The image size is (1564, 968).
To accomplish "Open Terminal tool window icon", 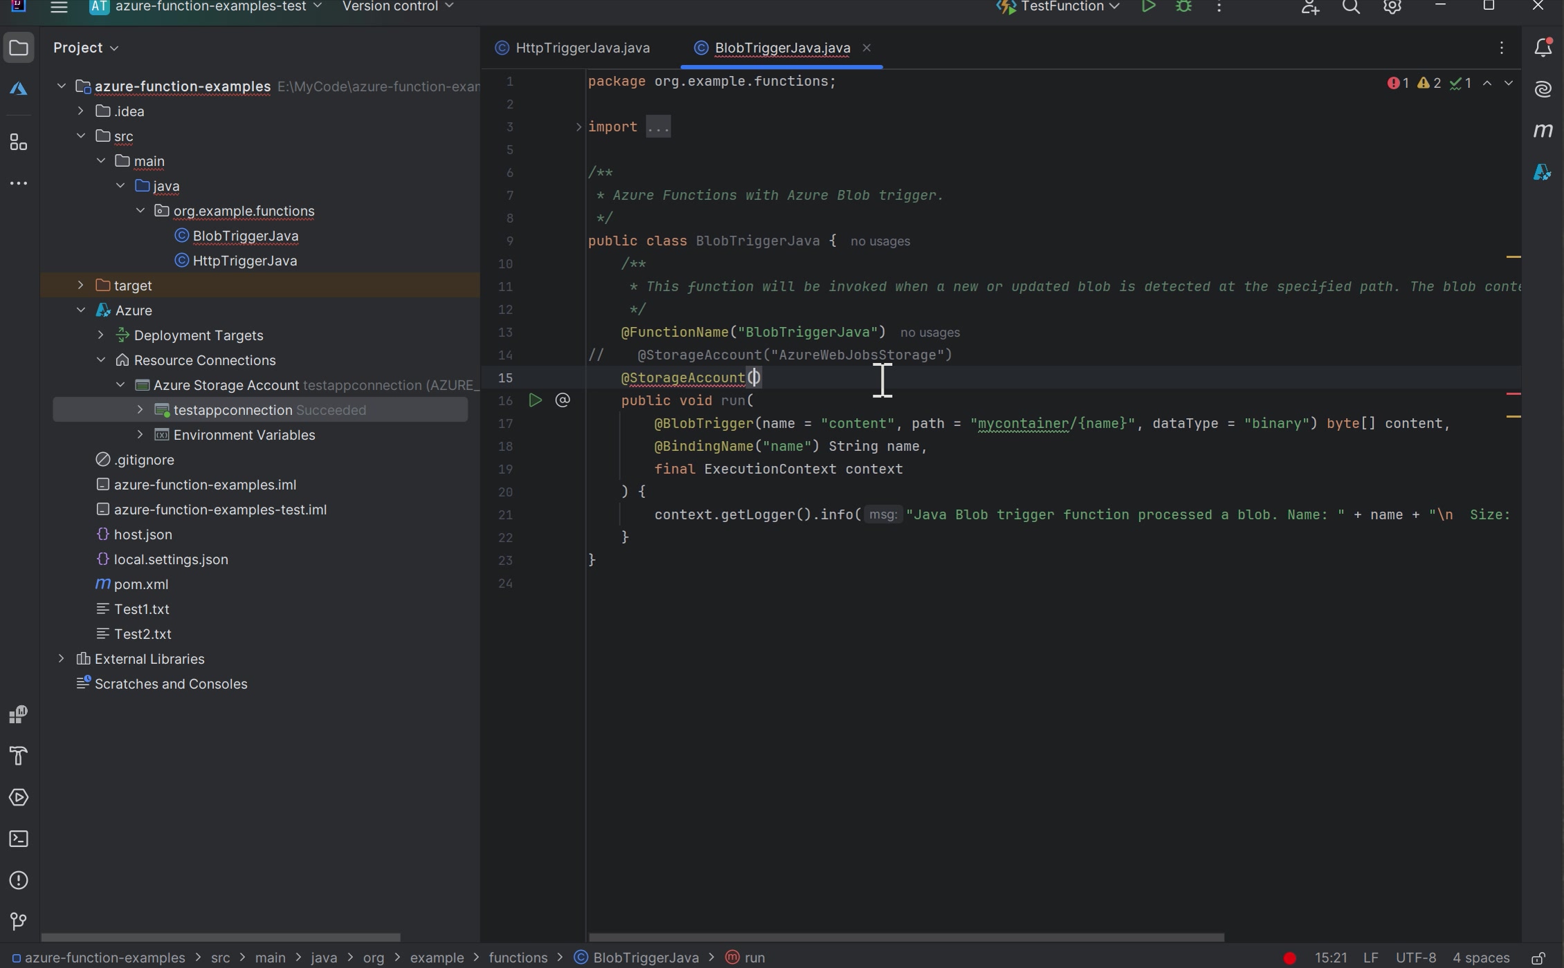I will point(19,839).
